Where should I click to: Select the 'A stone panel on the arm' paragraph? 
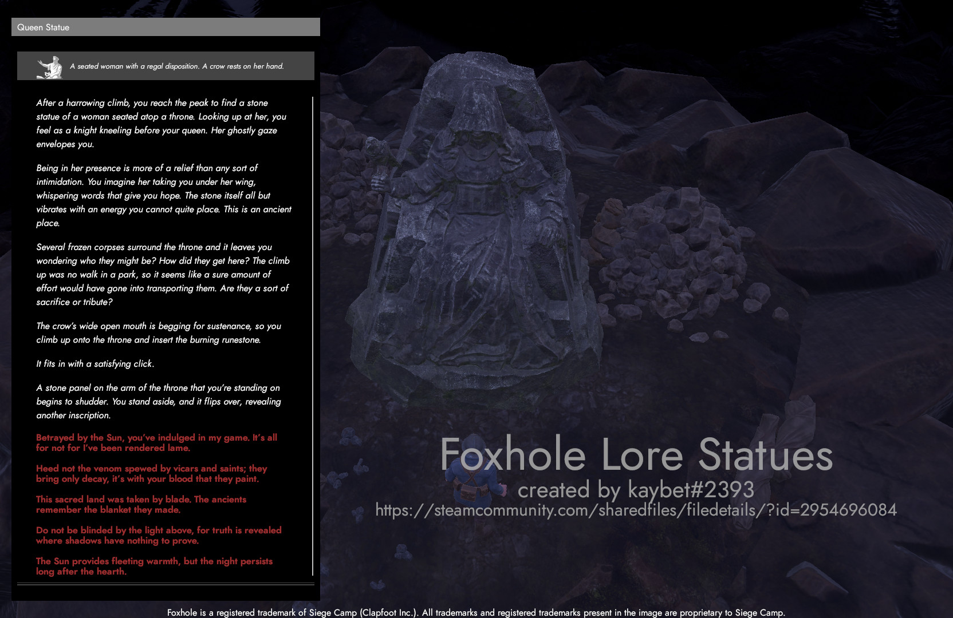tap(159, 402)
